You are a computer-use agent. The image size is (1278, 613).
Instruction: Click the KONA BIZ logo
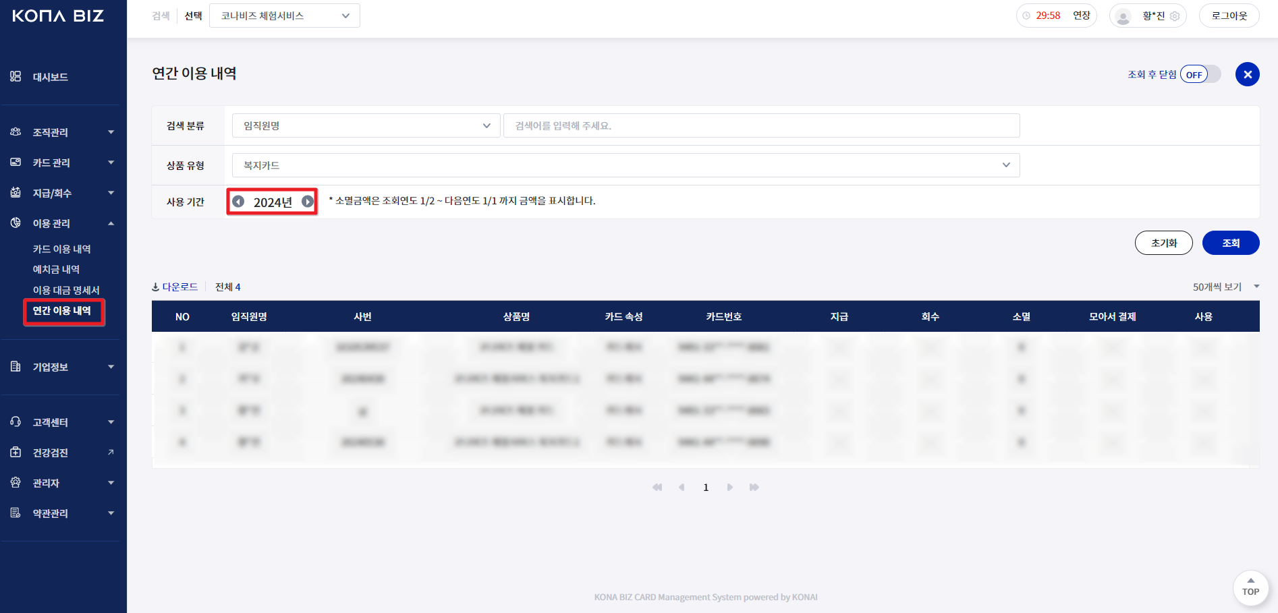[x=58, y=16]
